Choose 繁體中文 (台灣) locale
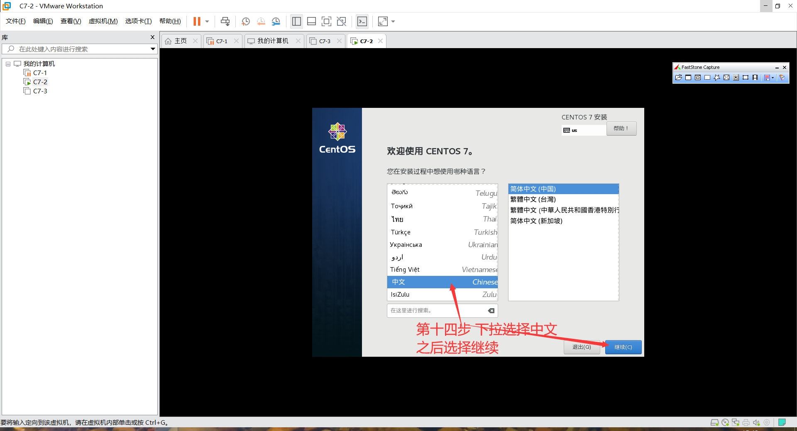Screen dimensions: 797x431 click(563, 200)
